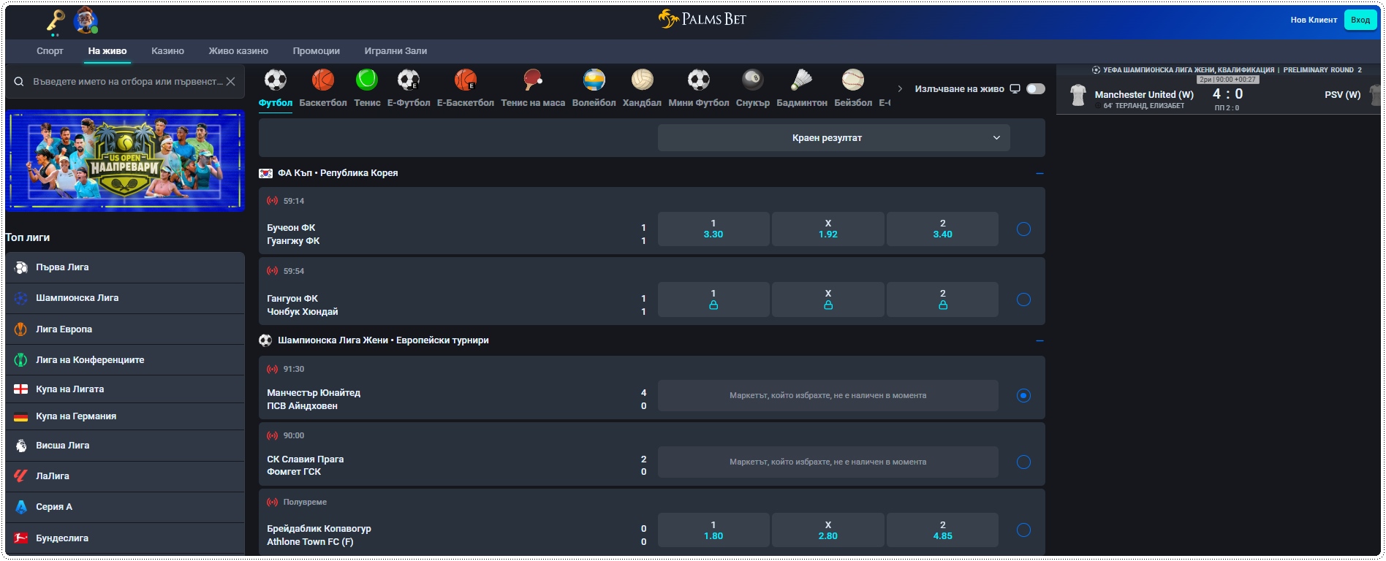Open Бундеслига in top leagues
1386x561 pixels.
125,538
